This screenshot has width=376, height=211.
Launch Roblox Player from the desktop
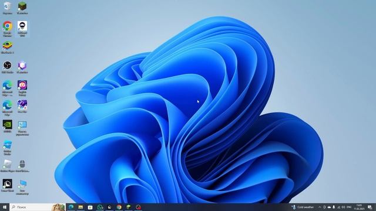click(x=8, y=166)
